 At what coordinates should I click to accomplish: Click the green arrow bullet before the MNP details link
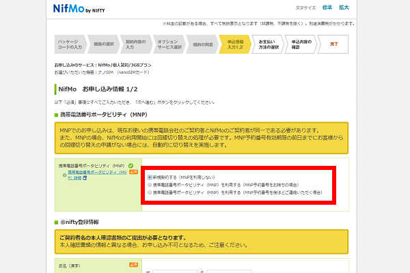pos(64,175)
